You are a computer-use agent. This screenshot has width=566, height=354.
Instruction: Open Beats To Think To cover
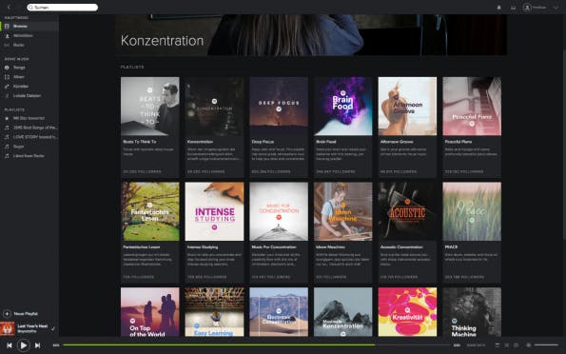pos(149,107)
